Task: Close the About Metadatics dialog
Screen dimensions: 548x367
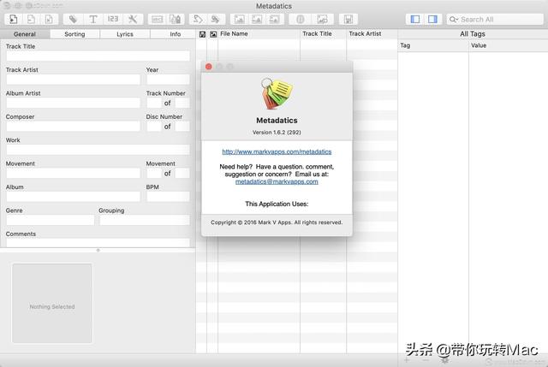Action: click(209, 67)
